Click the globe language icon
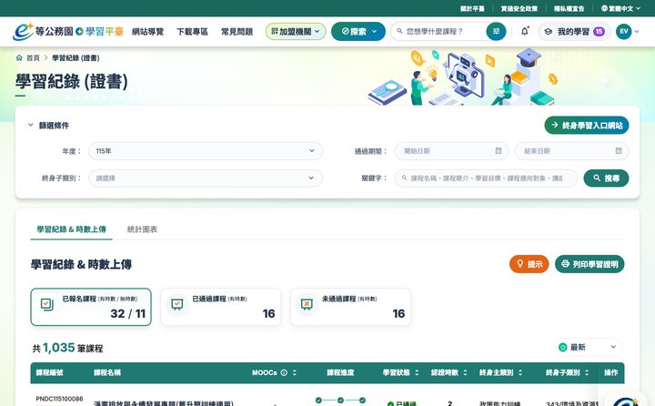 (x=604, y=8)
